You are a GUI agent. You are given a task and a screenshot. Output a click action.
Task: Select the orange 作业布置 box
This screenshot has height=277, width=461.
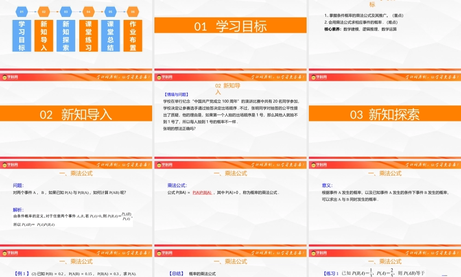[132, 36]
